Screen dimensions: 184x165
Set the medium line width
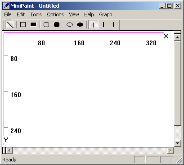point(103,25)
